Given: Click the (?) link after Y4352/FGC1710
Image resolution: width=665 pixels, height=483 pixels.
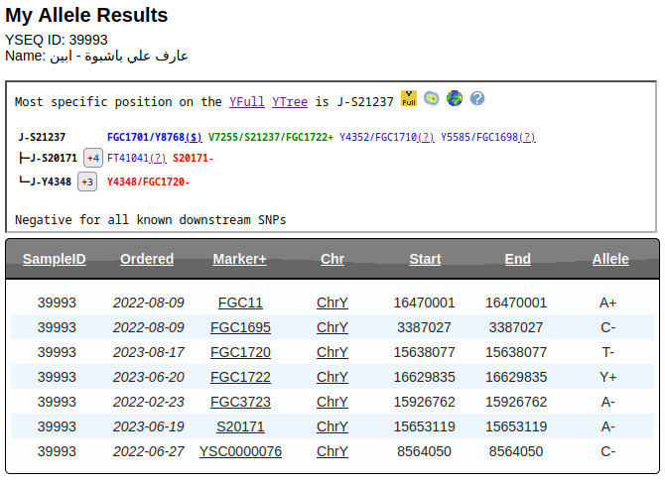Looking at the screenshot, I should coord(426,137).
